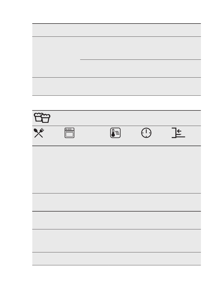This screenshot has width=217, height=308.
Task: Click the gray row between the two white lower rows
Action: pos(116,220)
